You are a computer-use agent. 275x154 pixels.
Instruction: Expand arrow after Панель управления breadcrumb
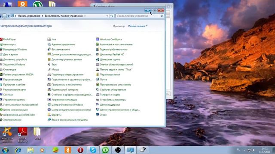click(x=42, y=16)
